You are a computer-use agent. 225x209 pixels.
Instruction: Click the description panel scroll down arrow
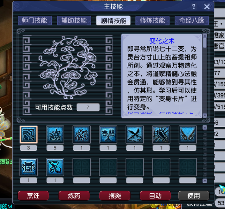coord(205,115)
